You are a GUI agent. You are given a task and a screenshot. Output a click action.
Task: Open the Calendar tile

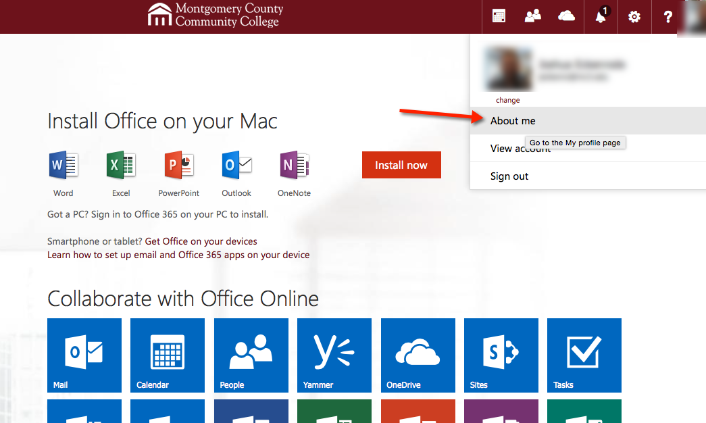pyautogui.click(x=168, y=355)
